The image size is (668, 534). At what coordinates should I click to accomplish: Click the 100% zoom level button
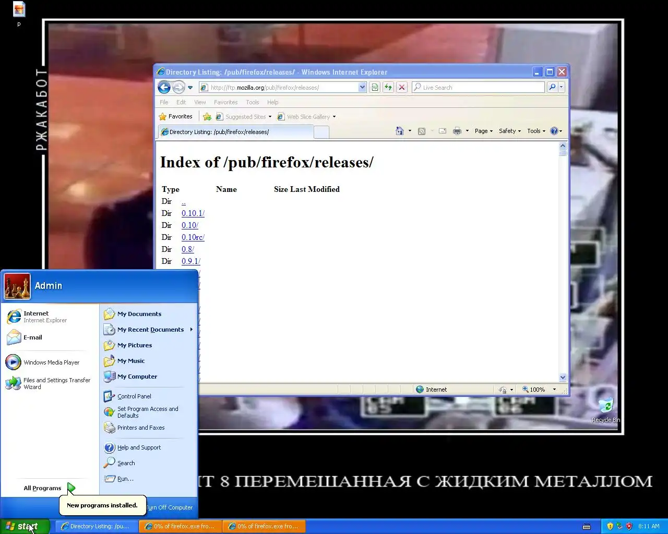pyautogui.click(x=534, y=390)
